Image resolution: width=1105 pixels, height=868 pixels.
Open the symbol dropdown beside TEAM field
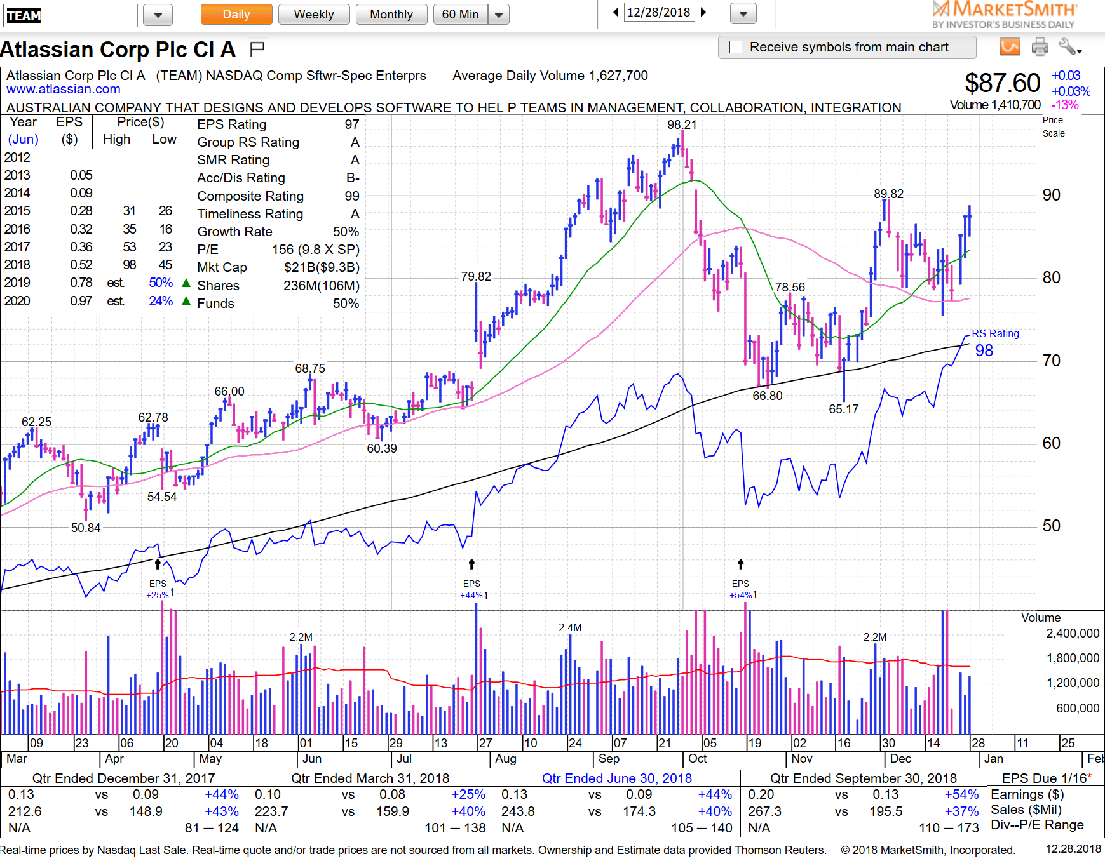pyautogui.click(x=157, y=14)
